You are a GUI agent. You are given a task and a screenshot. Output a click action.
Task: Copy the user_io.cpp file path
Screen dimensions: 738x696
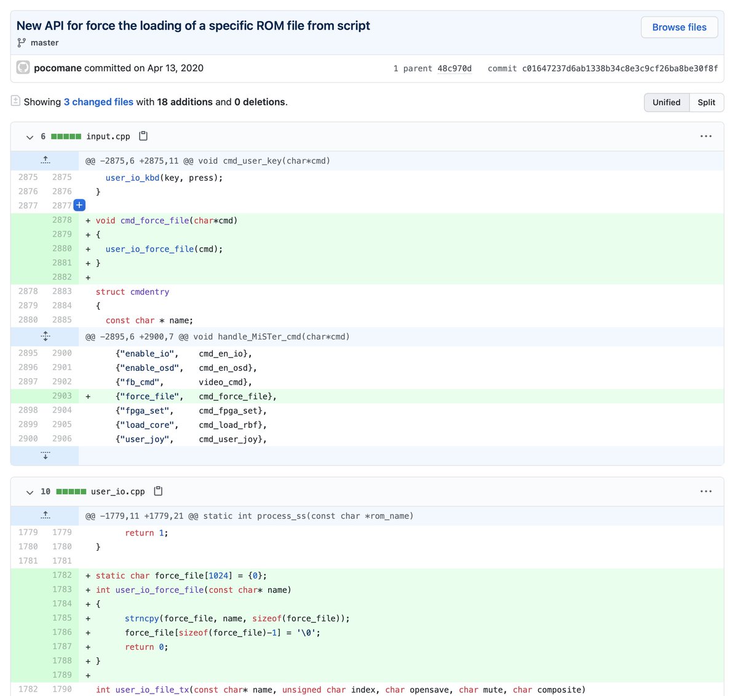coord(158,491)
